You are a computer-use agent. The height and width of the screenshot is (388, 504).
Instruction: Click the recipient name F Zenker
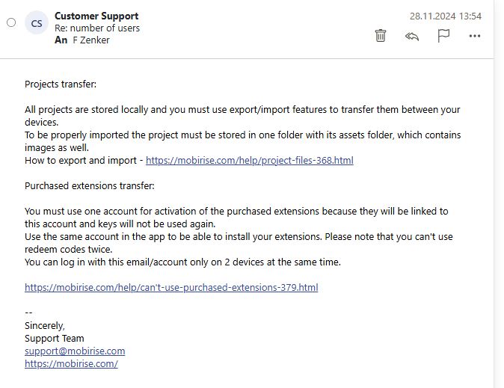90,40
